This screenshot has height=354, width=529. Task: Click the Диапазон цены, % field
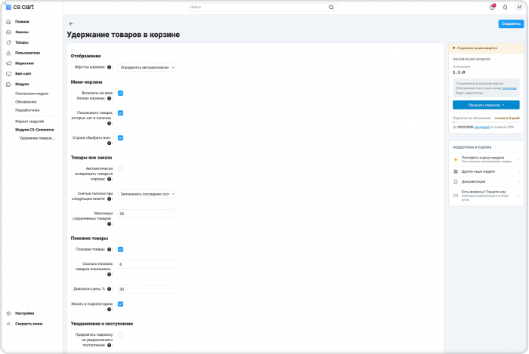point(147,289)
